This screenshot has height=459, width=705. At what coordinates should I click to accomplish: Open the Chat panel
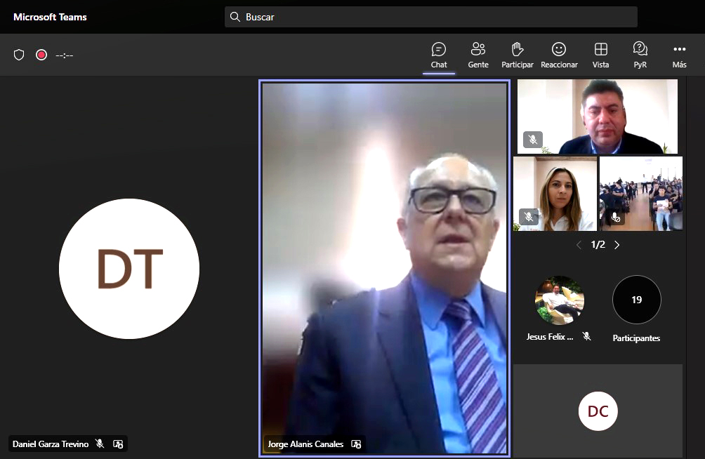pos(439,55)
